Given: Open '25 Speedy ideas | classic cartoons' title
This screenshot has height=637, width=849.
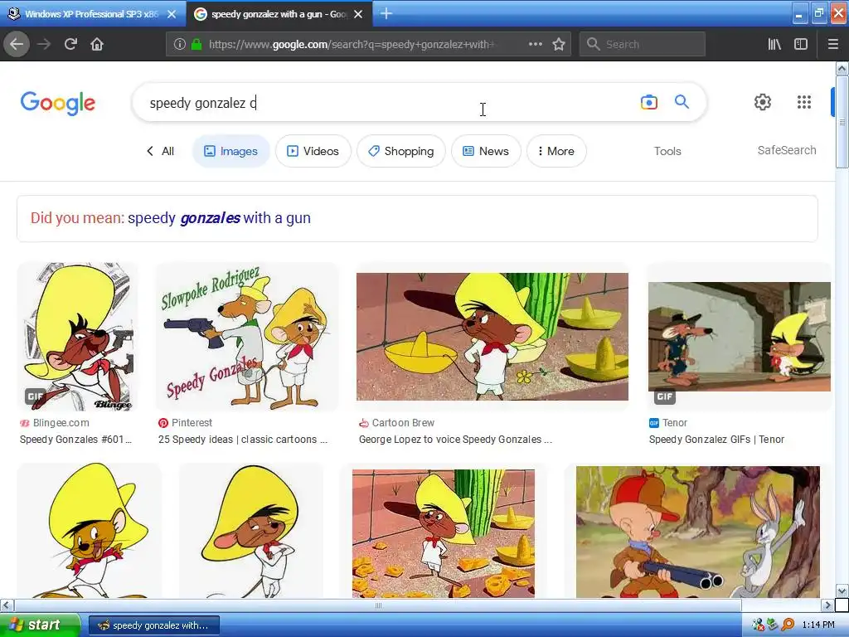Looking at the screenshot, I should pyautogui.click(x=243, y=440).
